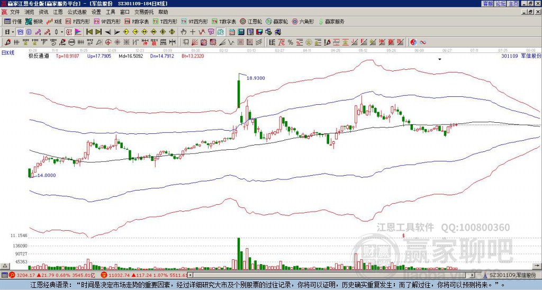Screen dimensions: 542x290
Task: Select the crosshair cursor tool
Action: coord(193,32)
